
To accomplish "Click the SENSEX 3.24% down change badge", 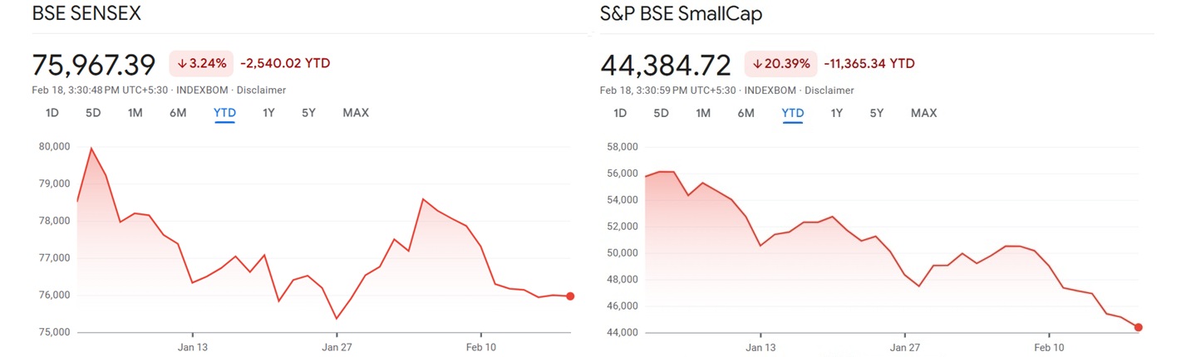I will click(x=200, y=63).
